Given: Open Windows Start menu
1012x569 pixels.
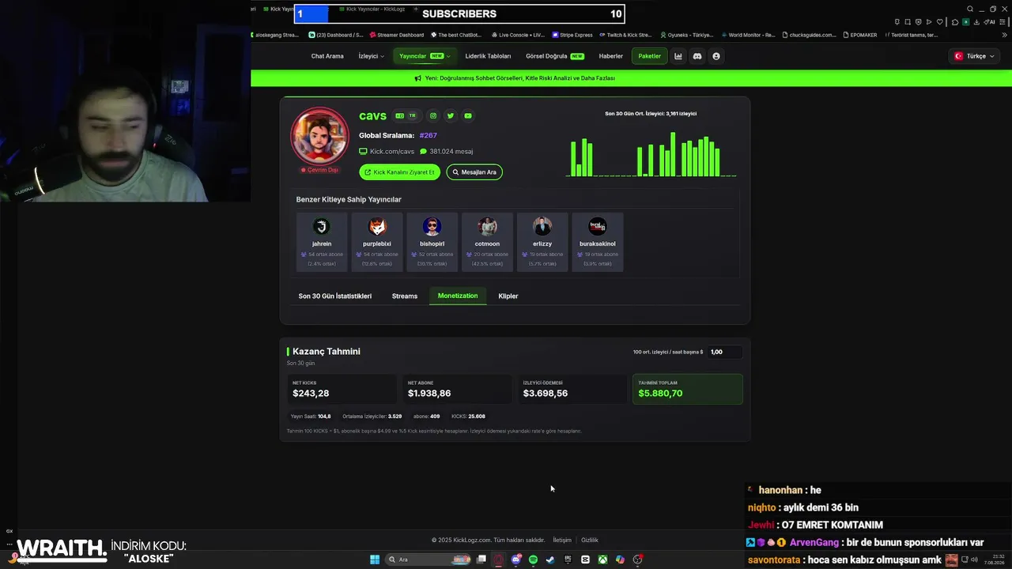Looking at the screenshot, I should pyautogui.click(x=375, y=560).
